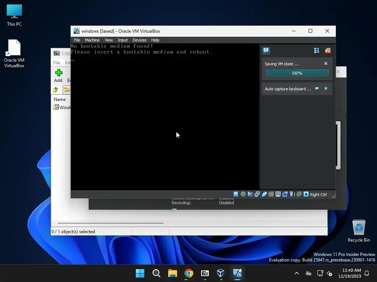This screenshot has width=377, height=282.
Task: Open Google Chrome from the taskbar
Action: pyautogui.click(x=189, y=273)
